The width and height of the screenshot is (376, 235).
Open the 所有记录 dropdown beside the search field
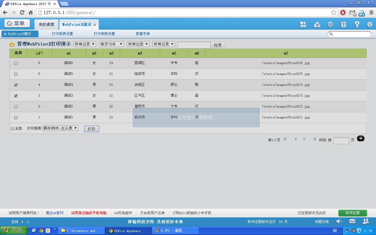tap(164, 44)
